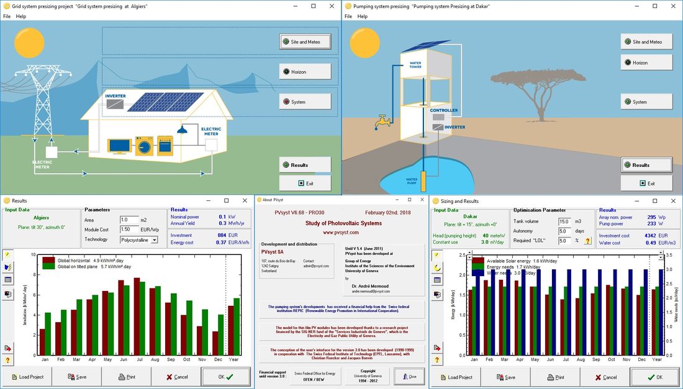Show the table view icon in Algiers Results
Image resolution: width=683 pixels, height=389 pixels.
[8, 279]
